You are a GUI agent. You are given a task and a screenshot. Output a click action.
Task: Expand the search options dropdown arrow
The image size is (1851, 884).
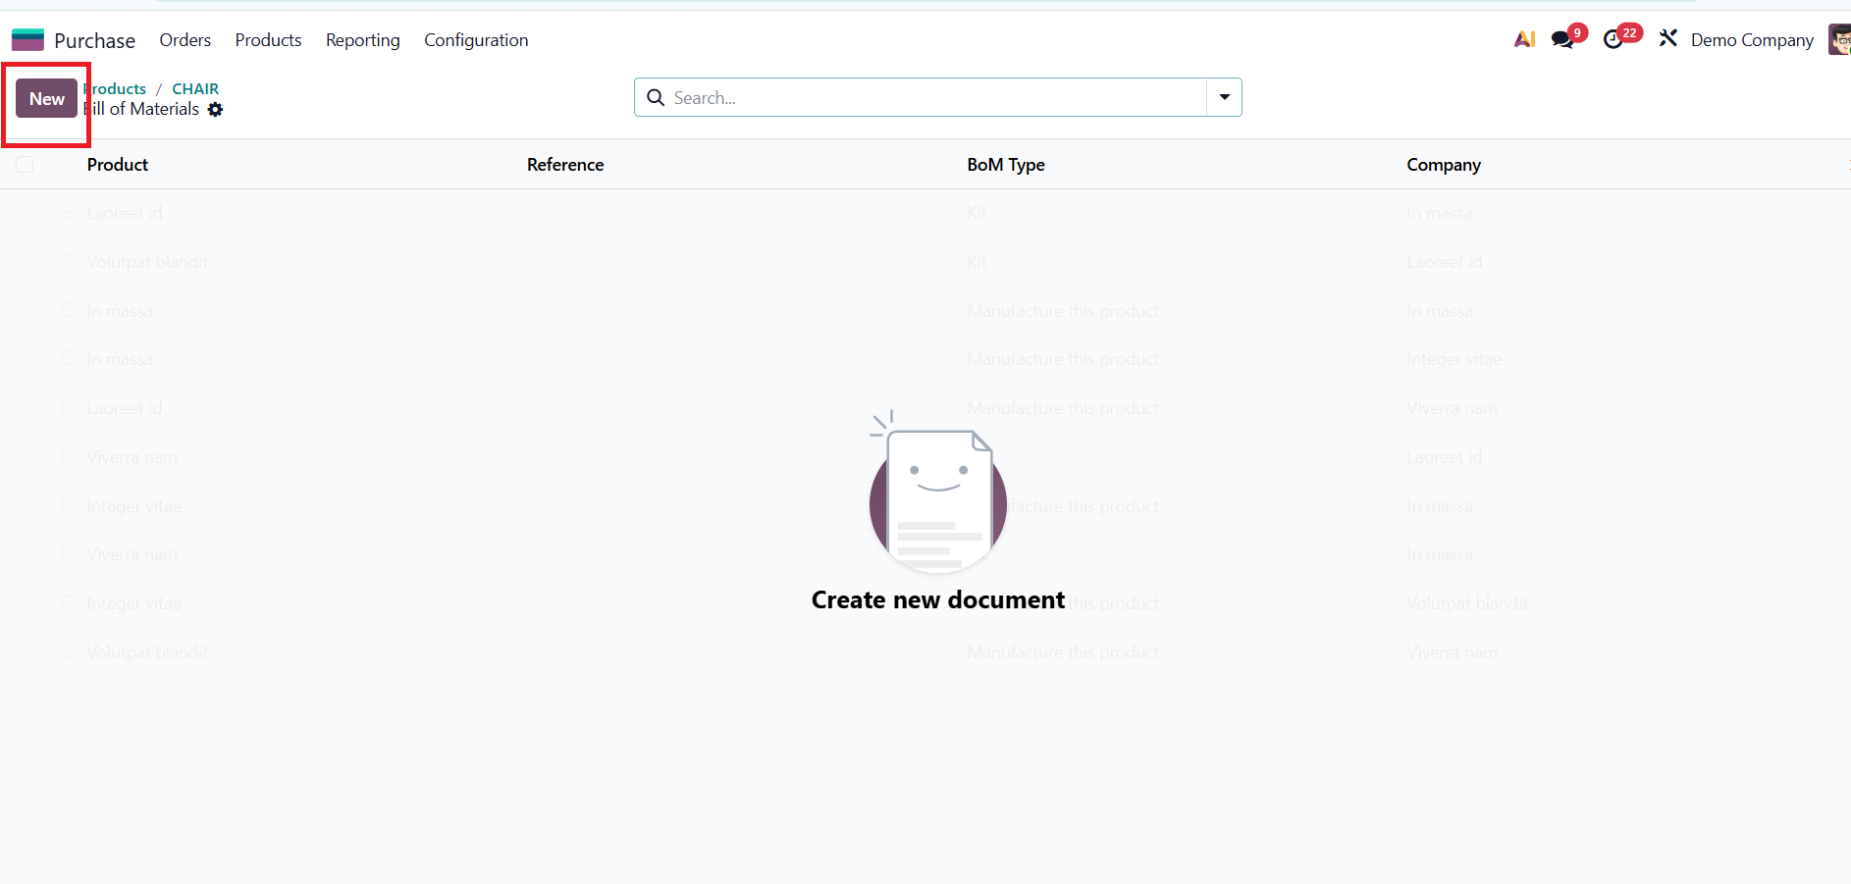[x=1224, y=97]
